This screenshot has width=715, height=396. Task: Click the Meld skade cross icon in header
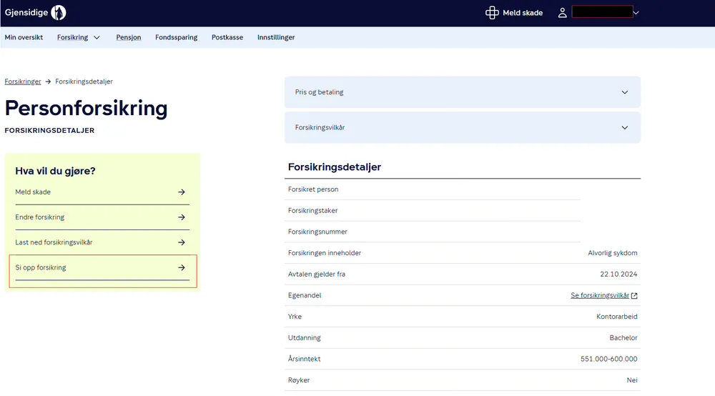point(492,13)
